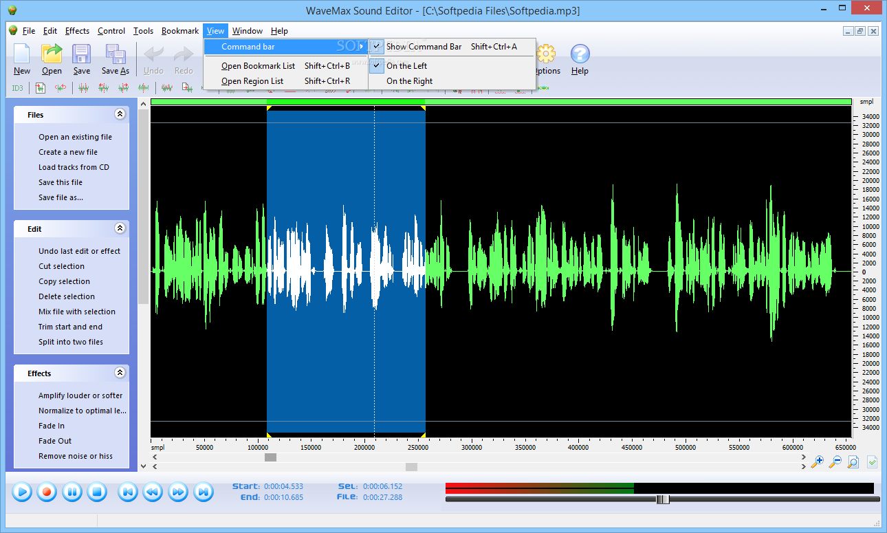This screenshot has width=887, height=533.
Task: Stop playback with the Stop button
Action: tap(97, 492)
